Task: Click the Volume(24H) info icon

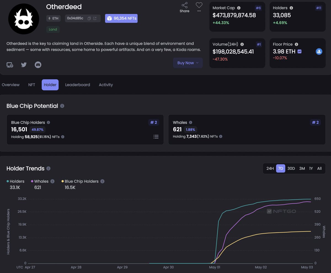Action: [x=242, y=44]
